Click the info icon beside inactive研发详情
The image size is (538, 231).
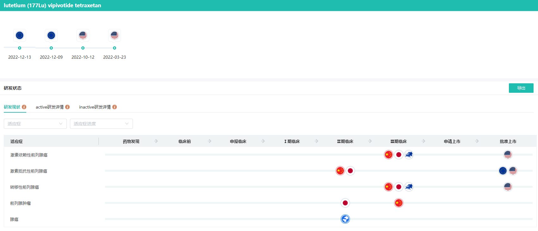[115, 107]
